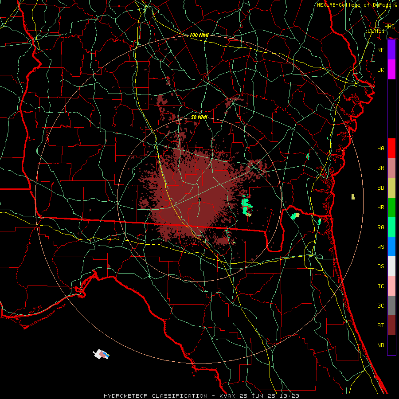Select the yellow BD legend color swatch
The height and width of the screenshot is (399, 399).
tap(391, 188)
